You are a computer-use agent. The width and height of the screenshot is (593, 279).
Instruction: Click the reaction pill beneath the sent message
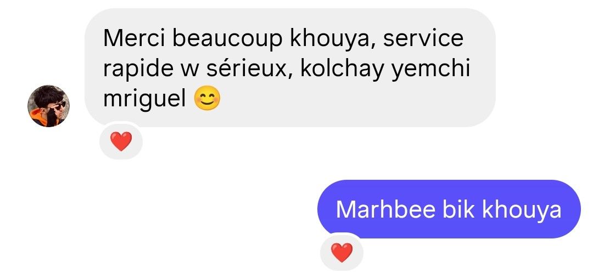pyautogui.click(x=342, y=252)
